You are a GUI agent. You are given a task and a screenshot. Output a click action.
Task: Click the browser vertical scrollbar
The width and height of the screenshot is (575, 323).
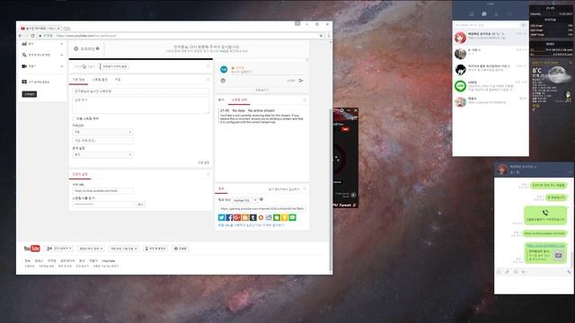tap(331, 189)
